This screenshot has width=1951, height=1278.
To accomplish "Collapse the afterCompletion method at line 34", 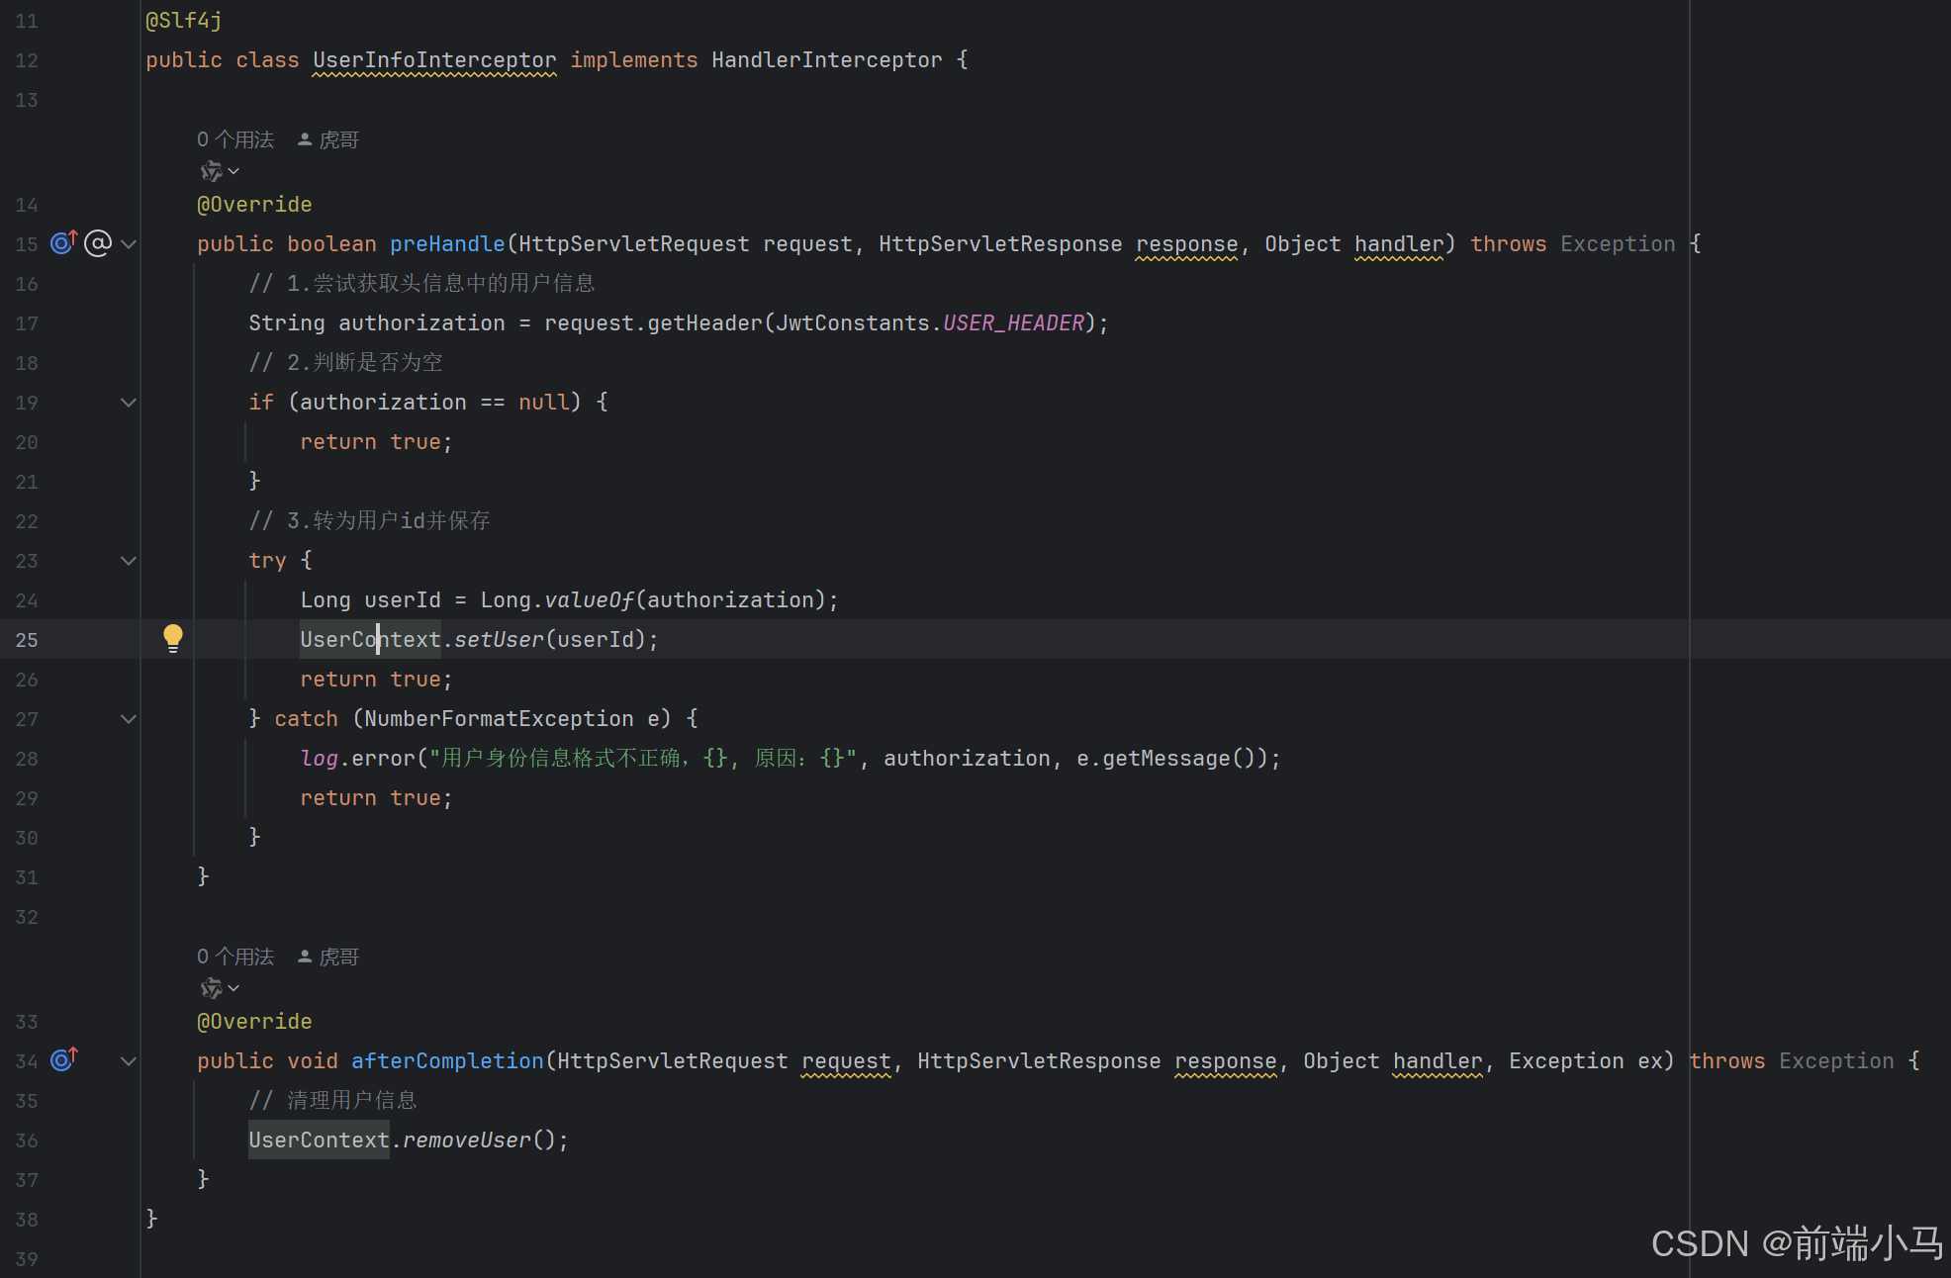I will [x=129, y=1061].
